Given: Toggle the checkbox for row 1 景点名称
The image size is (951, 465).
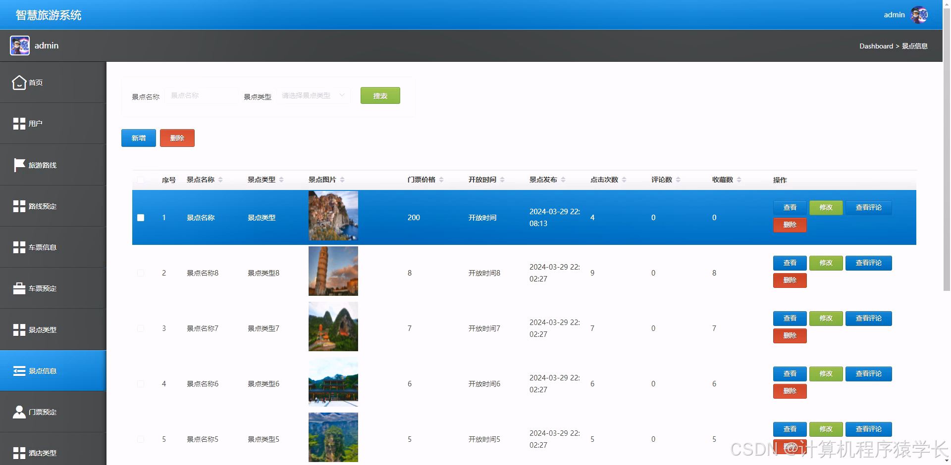Looking at the screenshot, I should (x=141, y=218).
